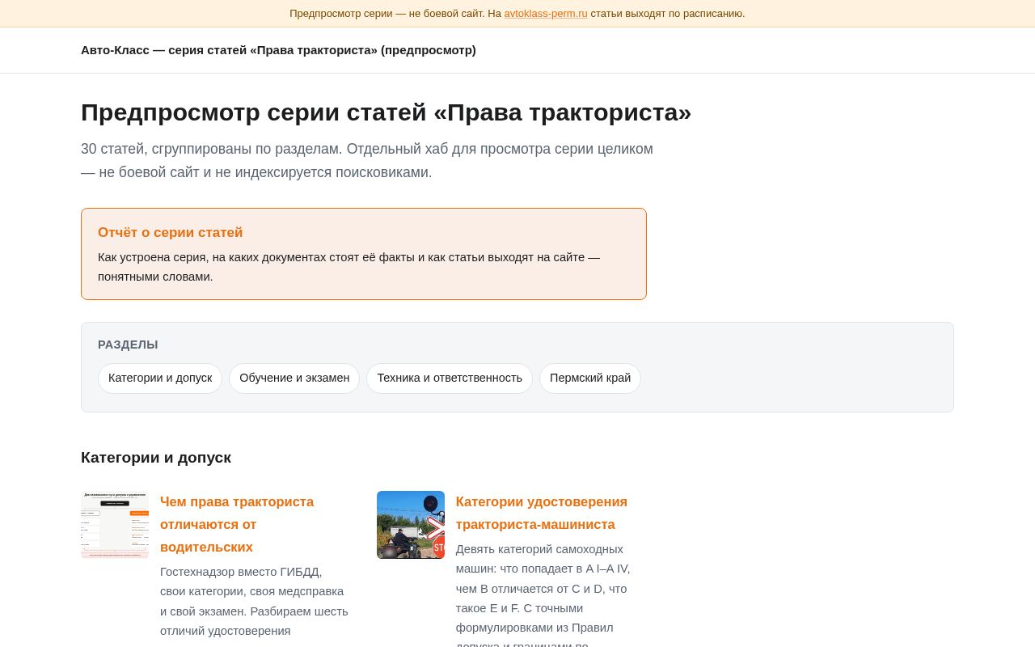
Task: Jump to the «Категории и допуск» section chip
Action: coord(160,378)
